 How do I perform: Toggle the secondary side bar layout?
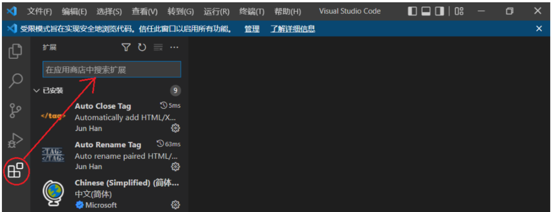[x=440, y=11]
